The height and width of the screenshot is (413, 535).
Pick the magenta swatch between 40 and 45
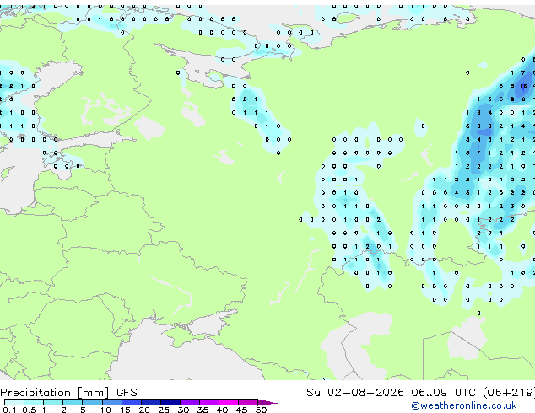pyautogui.click(x=229, y=402)
